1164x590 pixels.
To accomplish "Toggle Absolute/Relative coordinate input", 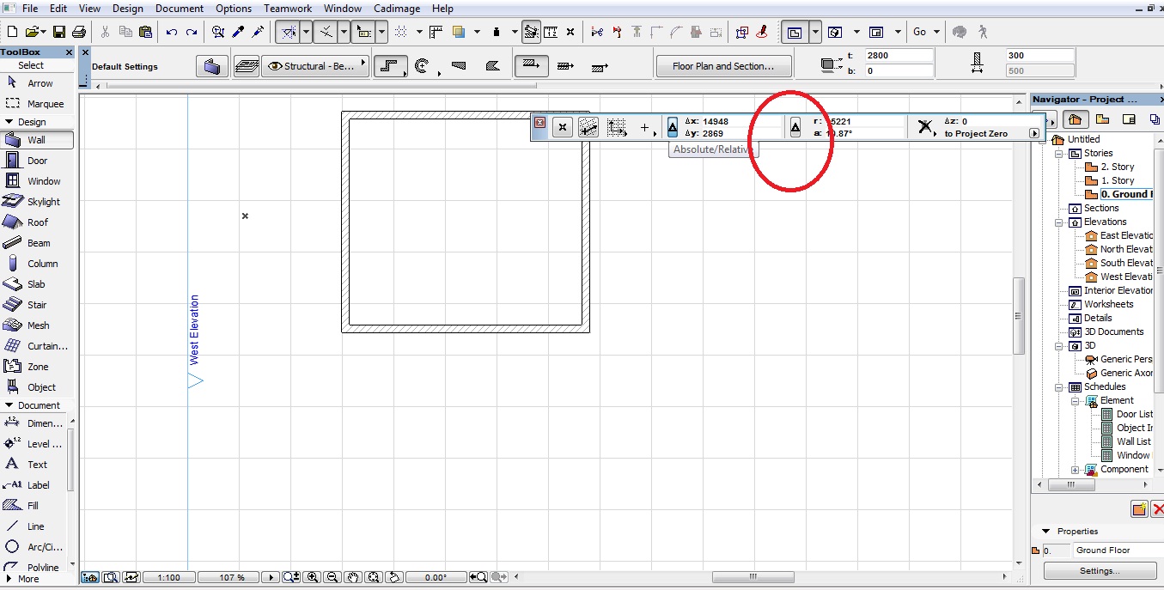I will [671, 126].
